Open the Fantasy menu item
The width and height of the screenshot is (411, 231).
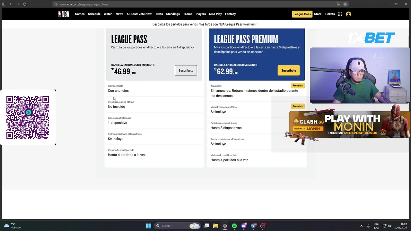231,14
